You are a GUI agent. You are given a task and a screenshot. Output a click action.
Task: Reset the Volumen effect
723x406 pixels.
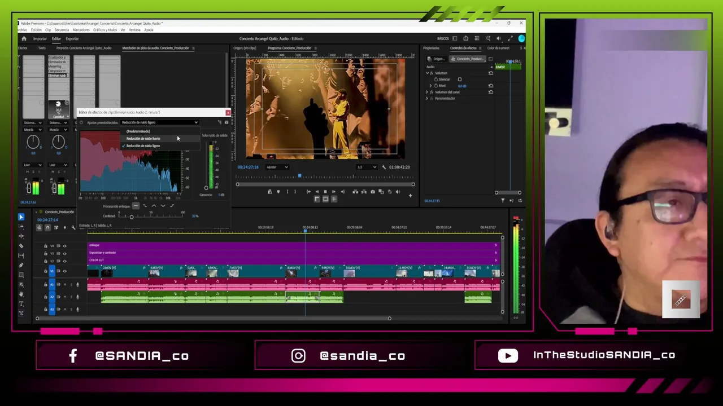(490, 73)
